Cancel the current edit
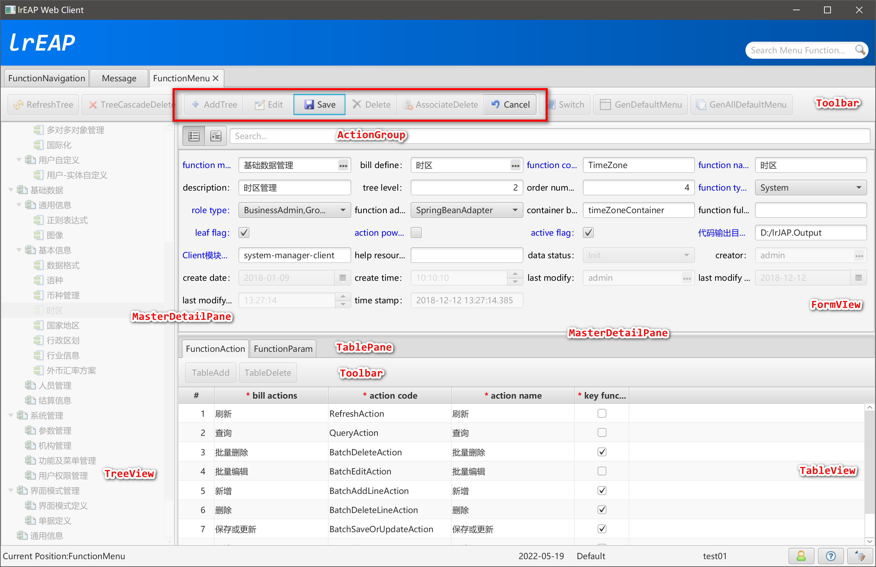 pyautogui.click(x=510, y=105)
